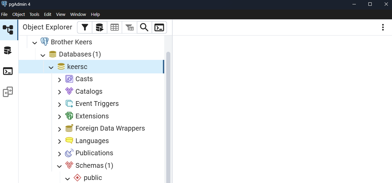Image resolution: width=392 pixels, height=183 pixels.
Task: Select the keersc database label
Action: coord(77,67)
